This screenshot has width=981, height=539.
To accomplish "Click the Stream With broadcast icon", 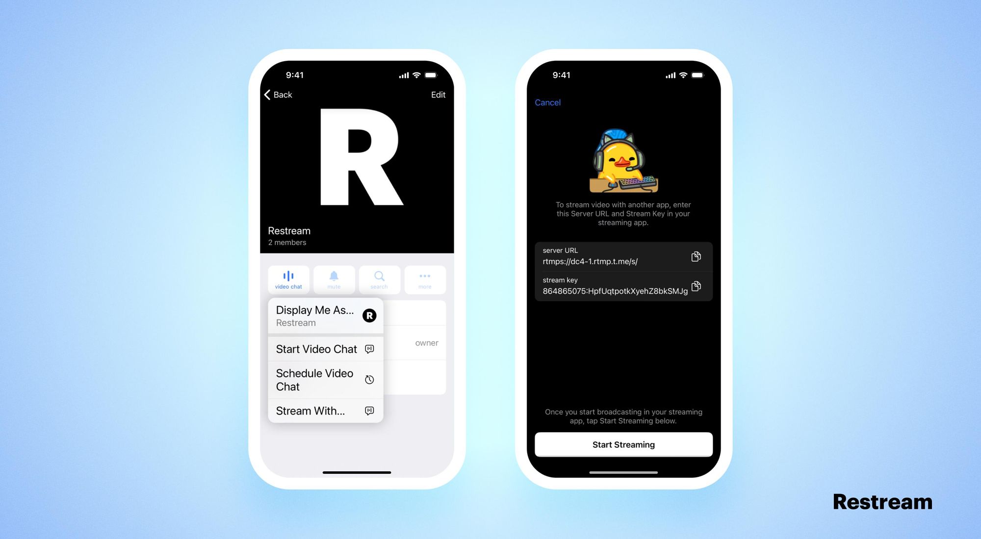I will 370,410.
